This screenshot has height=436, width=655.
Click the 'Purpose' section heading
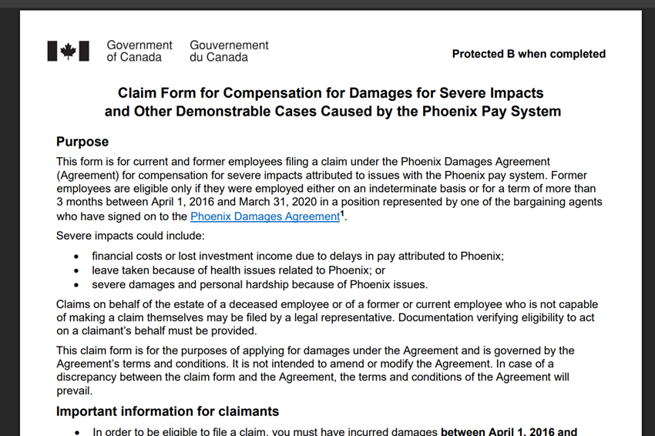click(x=82, y=142)
